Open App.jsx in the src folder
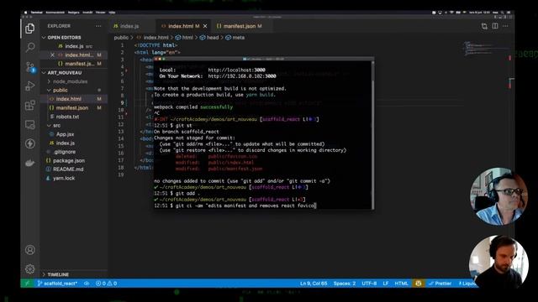 click(65, 134)
